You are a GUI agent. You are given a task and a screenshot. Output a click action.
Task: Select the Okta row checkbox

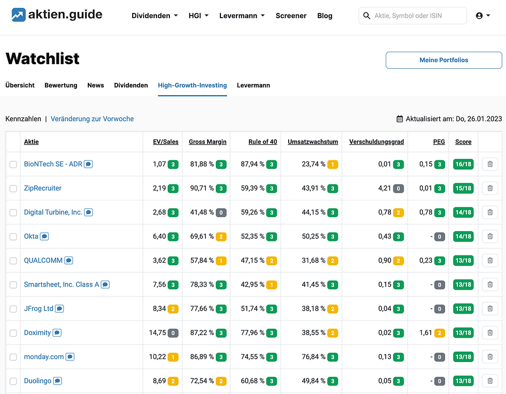tap(13, 237)
